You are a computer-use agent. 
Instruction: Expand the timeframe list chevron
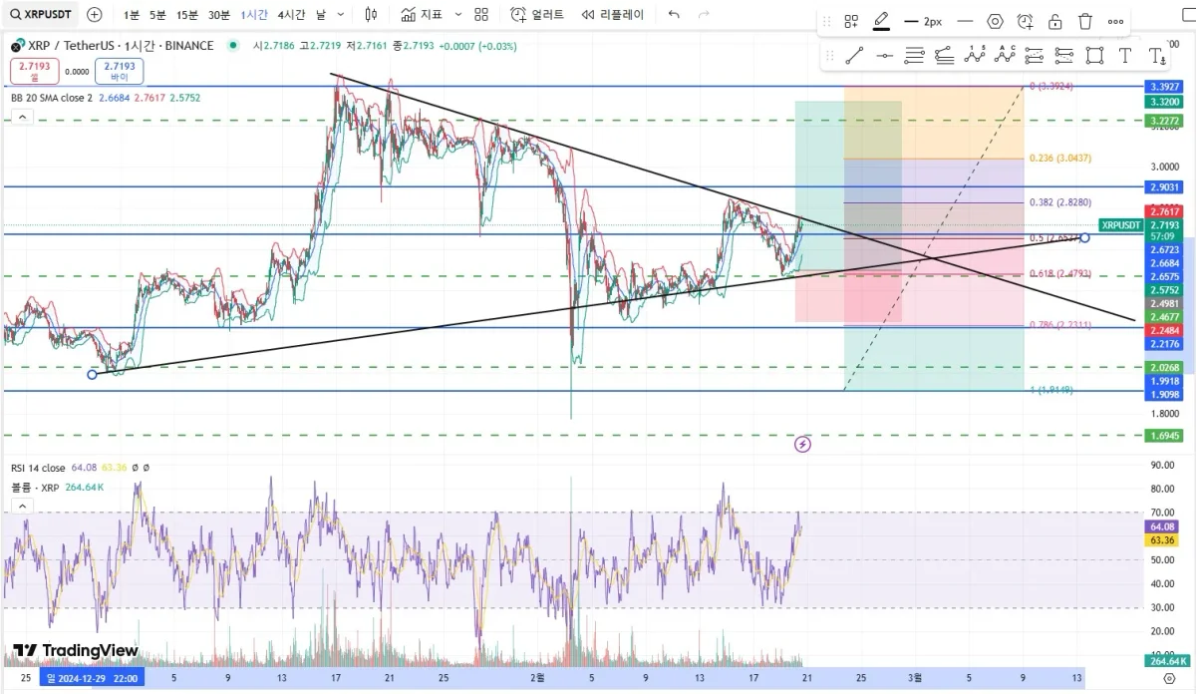[341, 15]
